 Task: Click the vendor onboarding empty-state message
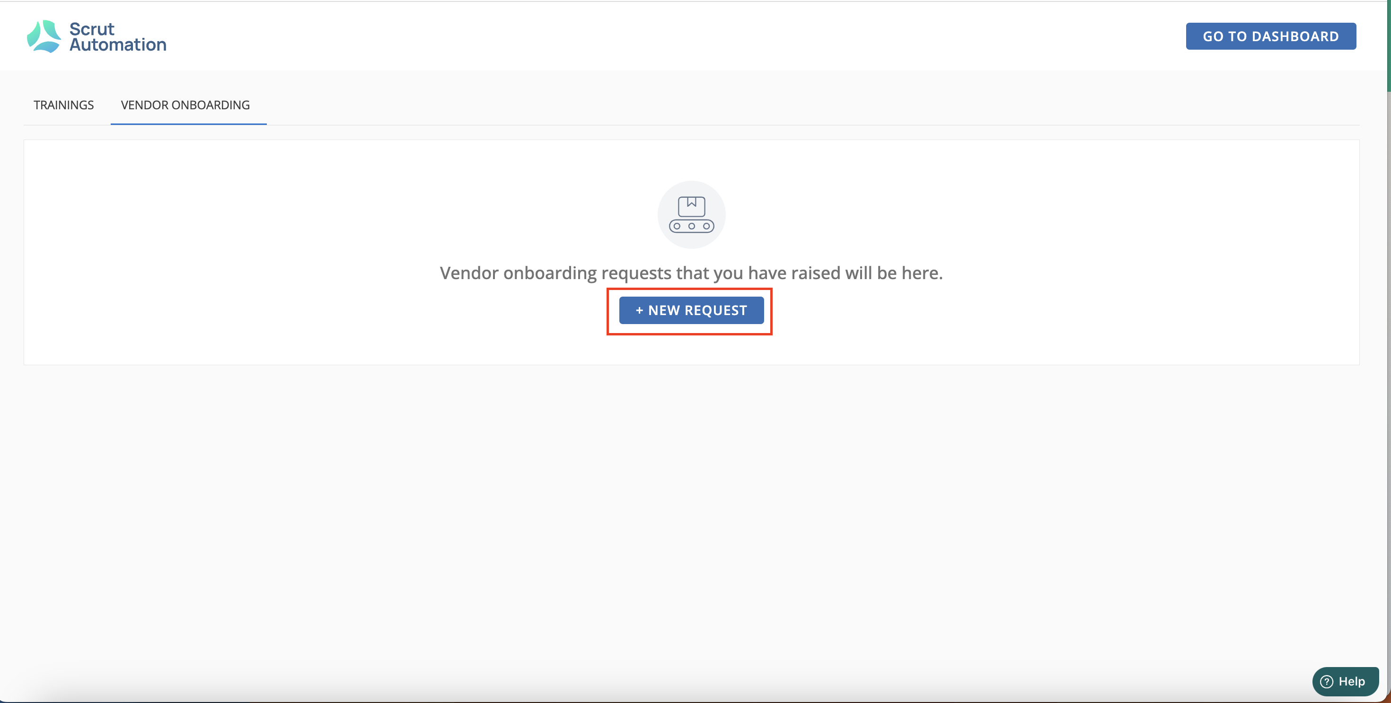[691, 273]
